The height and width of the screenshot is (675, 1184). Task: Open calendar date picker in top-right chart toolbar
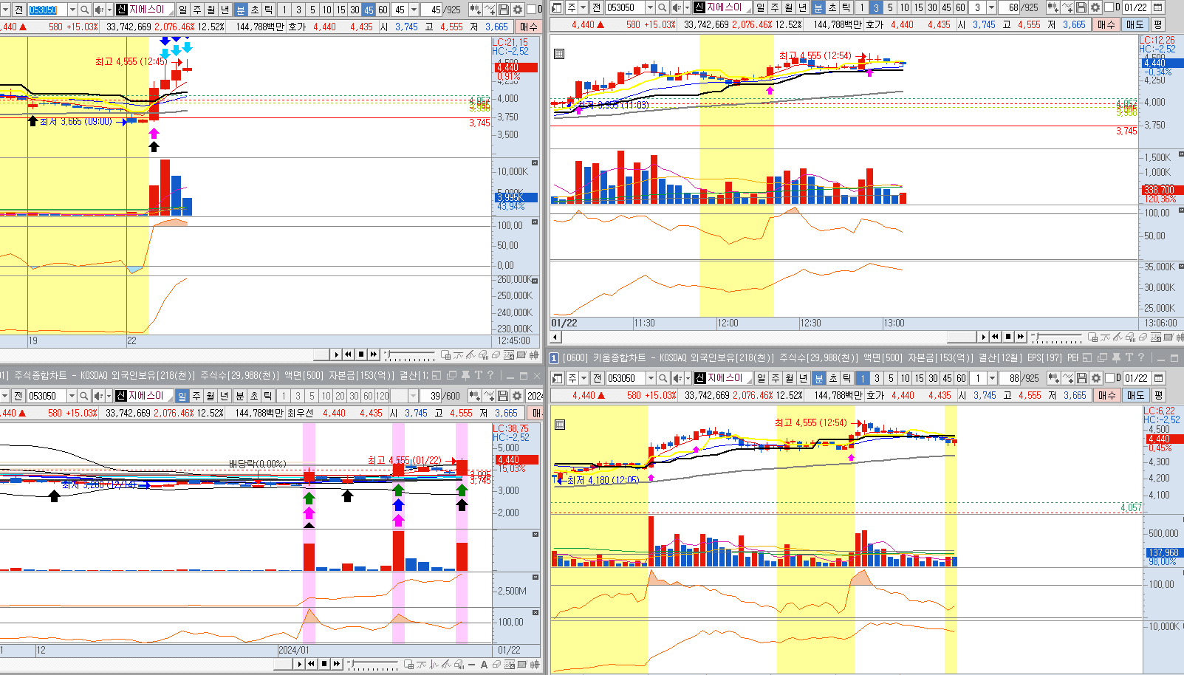tap(1158, 7)
